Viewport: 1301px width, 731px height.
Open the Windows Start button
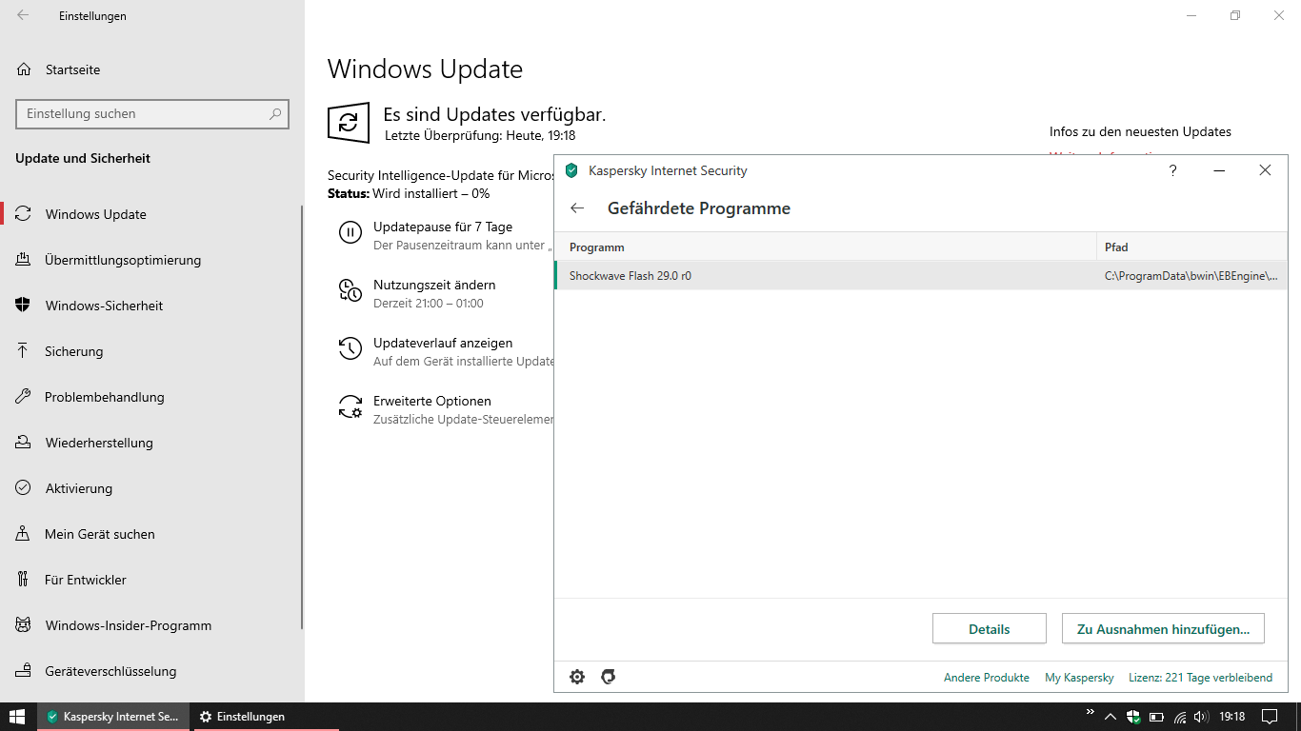[x=17, y=717]
